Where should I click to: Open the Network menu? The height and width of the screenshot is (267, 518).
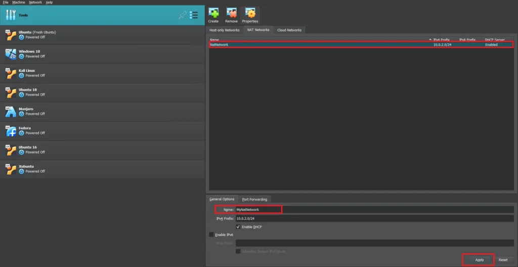35,3
